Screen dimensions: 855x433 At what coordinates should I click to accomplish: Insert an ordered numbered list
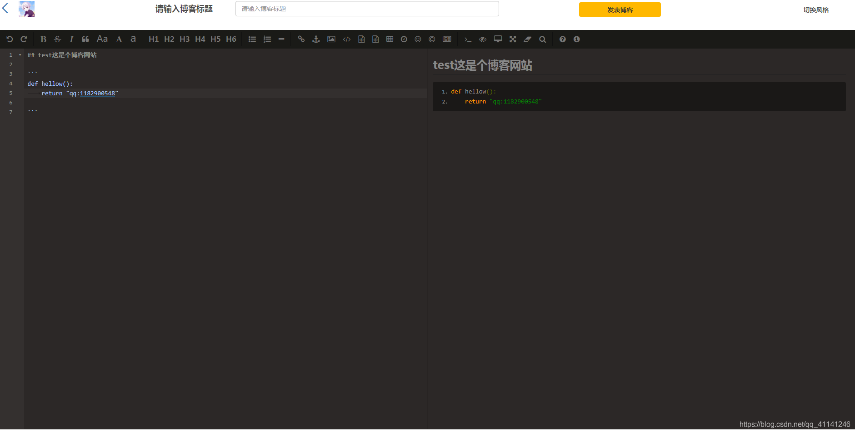(x=267, y=39)
